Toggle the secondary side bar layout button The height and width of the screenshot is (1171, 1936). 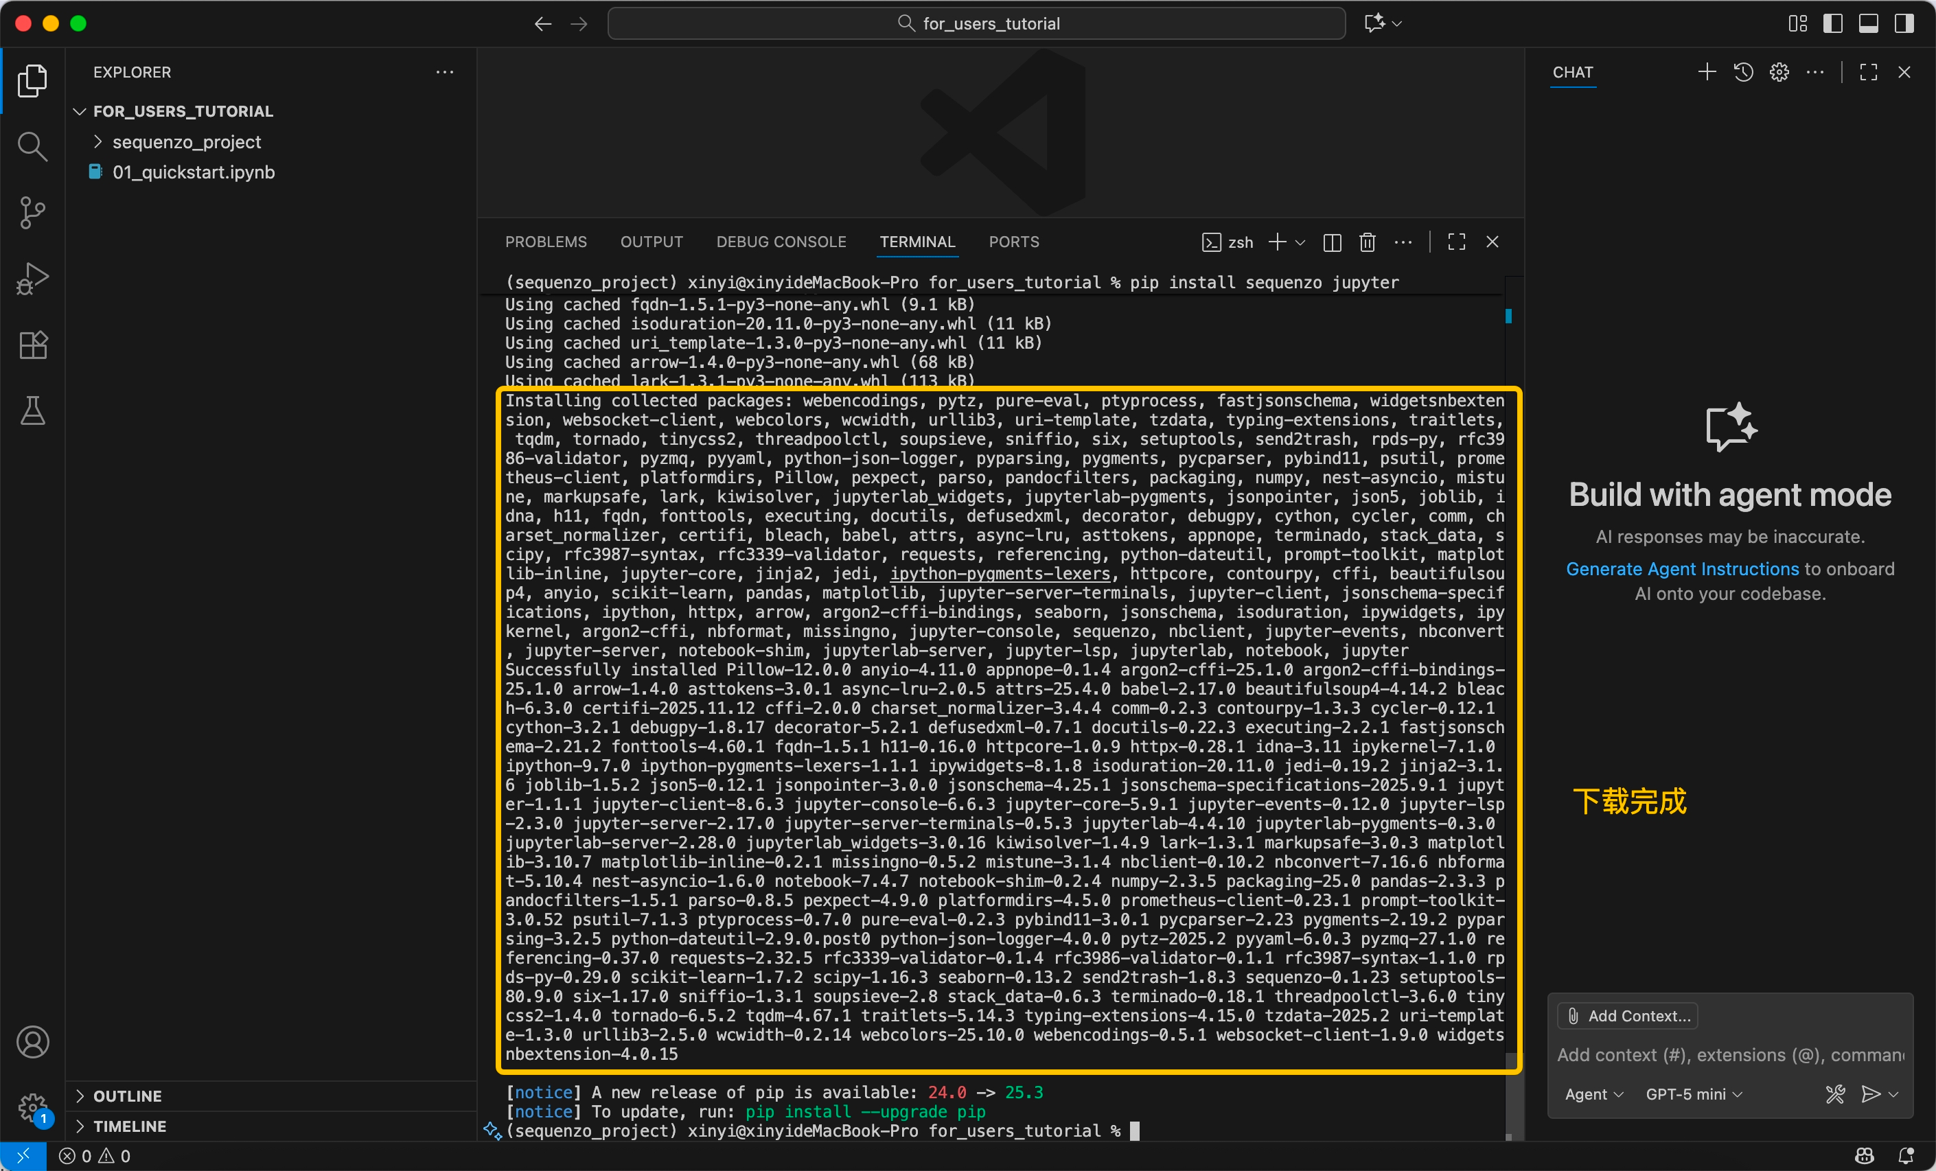1904,23
